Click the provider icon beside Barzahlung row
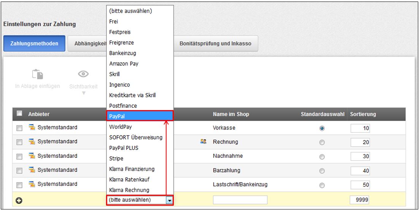Image resolution: width=419 pixels, height=211 pixels. (32, 170)
